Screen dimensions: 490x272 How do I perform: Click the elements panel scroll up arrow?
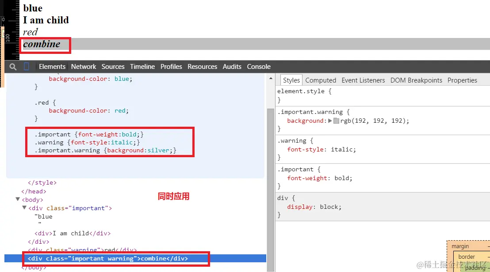click(271, 79)
